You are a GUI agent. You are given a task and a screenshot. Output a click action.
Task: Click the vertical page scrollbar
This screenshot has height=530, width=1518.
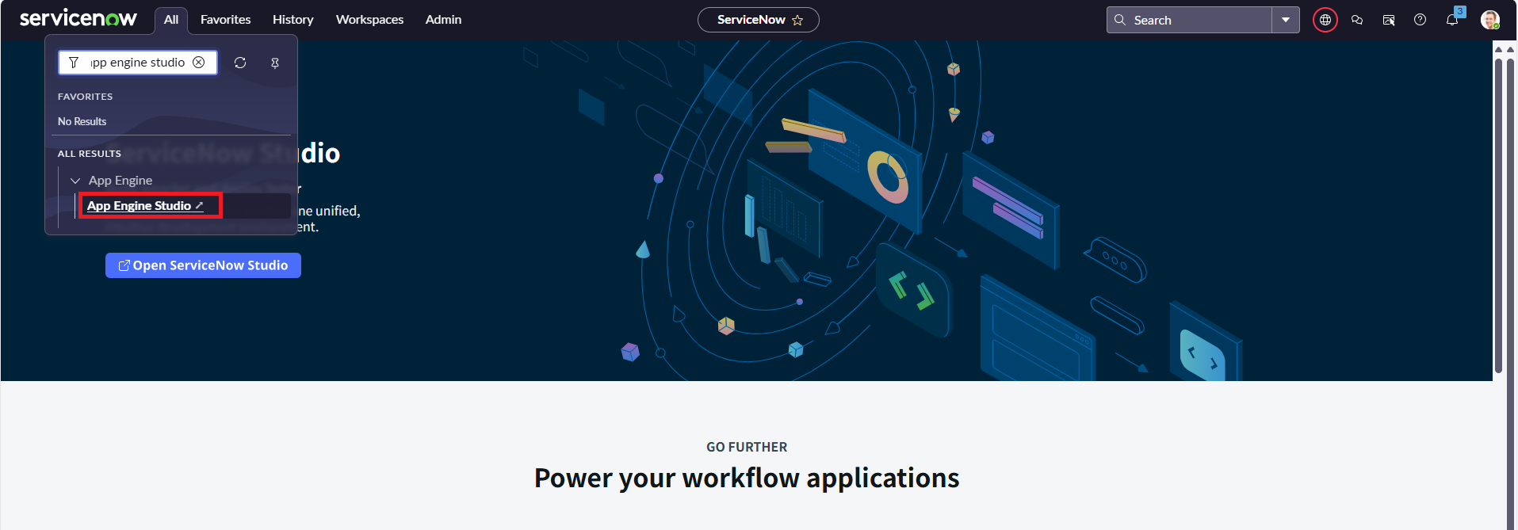[1498, 214]
